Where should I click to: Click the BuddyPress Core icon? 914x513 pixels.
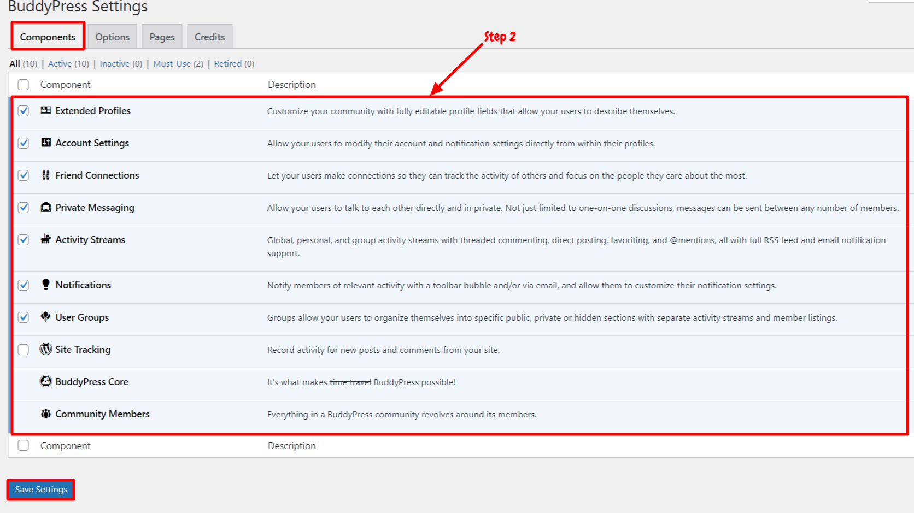coord(46,381)
